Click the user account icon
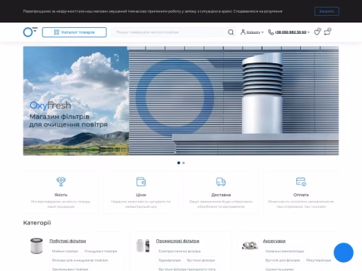The image size is (362, 271). tap(243, 32)
